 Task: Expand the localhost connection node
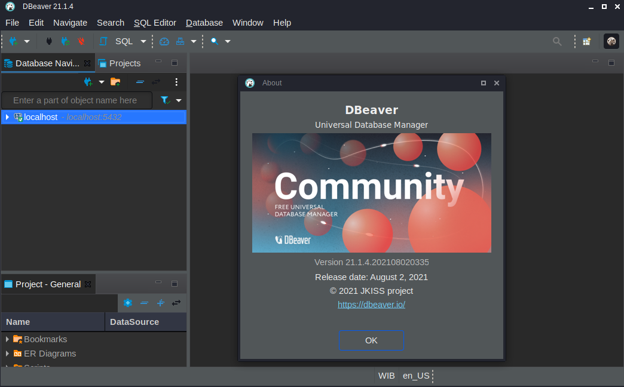point(7,117)
